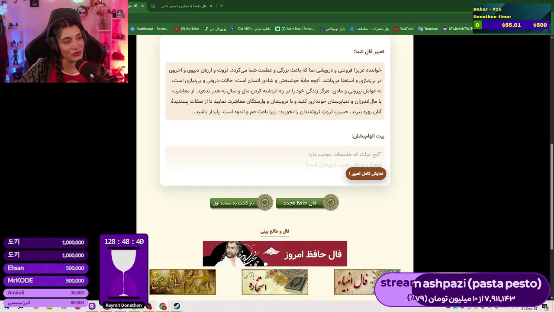Image resolution: width=554 pixels, height=312 pixels.
Task: Click the Ehsan 500,000 donor row
Action: (45, 268)
